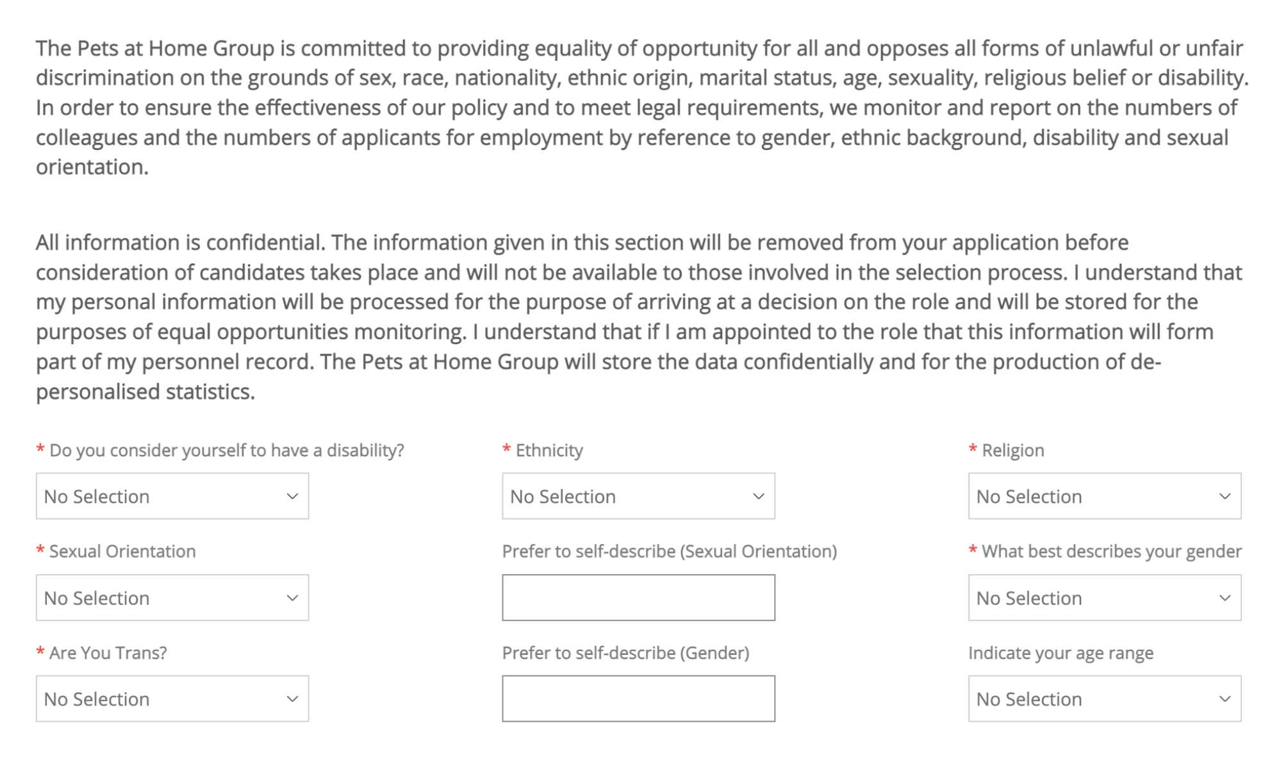Open the disability status dropdown

click(172, 496)
